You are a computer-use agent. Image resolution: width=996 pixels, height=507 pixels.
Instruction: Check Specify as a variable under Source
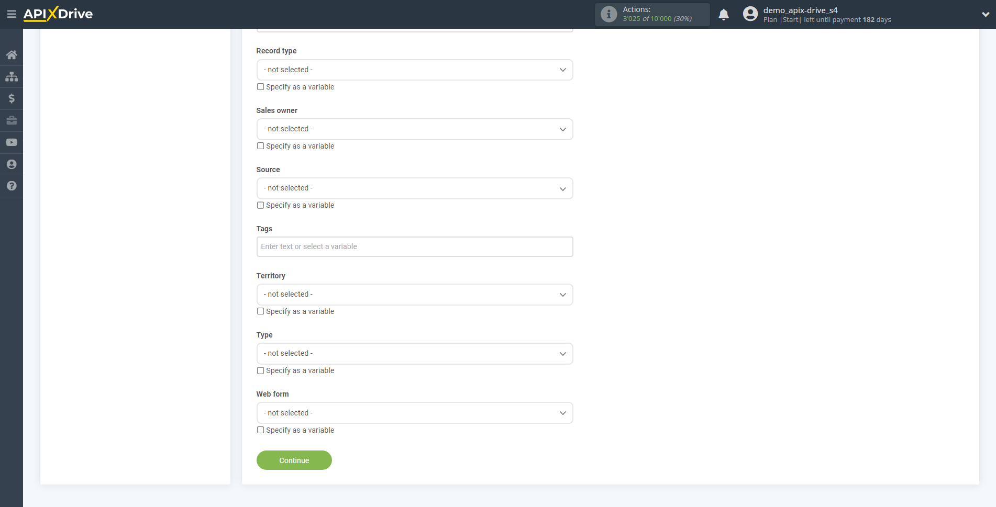(260, 205)
